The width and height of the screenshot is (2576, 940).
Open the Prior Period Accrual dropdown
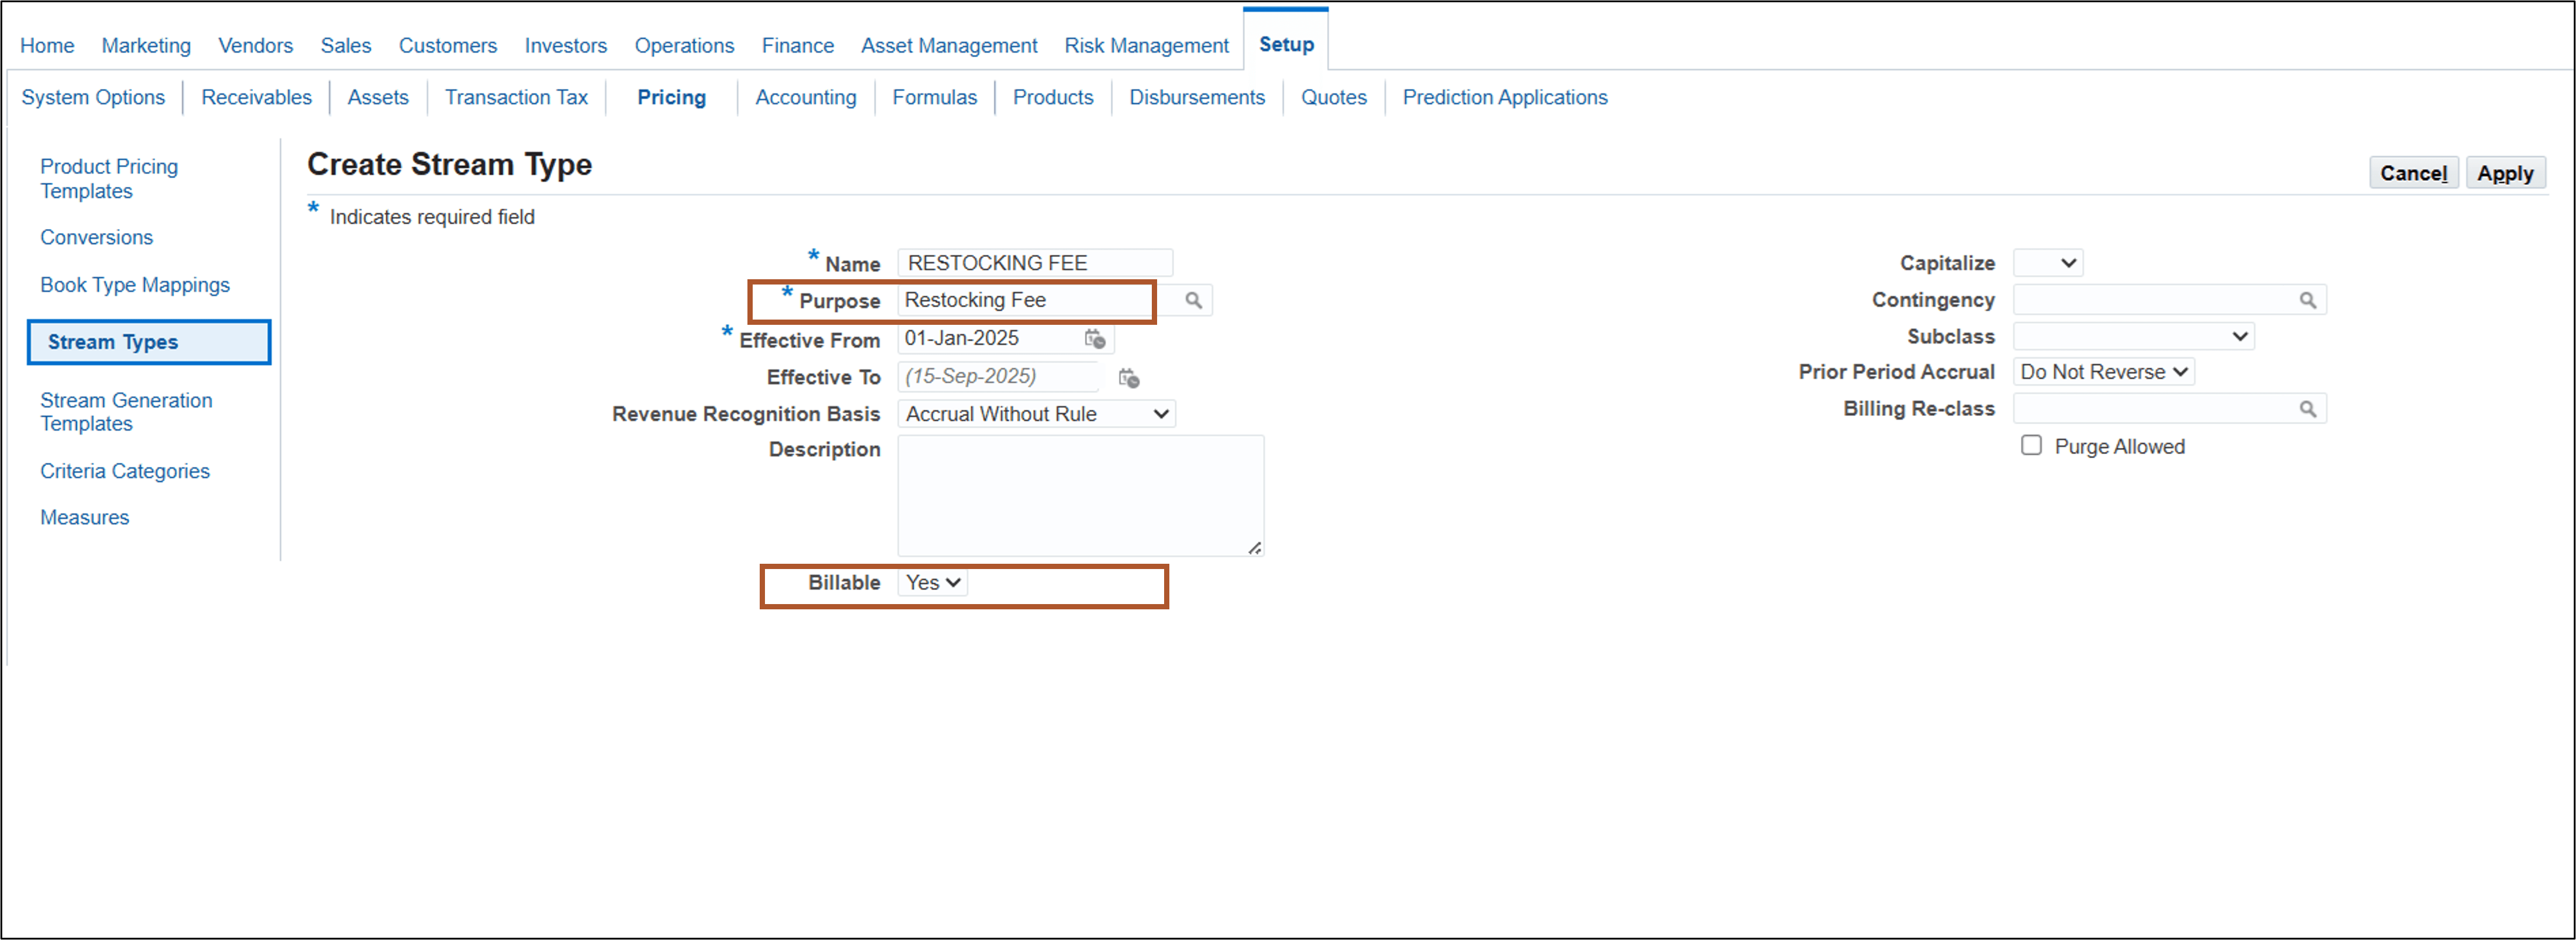click(2103, 372)
